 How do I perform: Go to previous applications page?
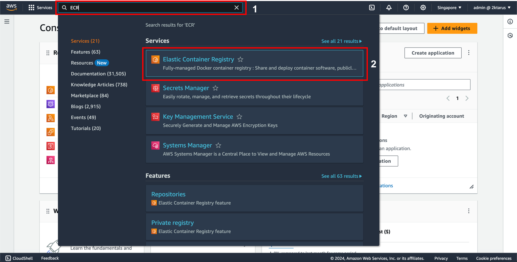pos(448,98)
